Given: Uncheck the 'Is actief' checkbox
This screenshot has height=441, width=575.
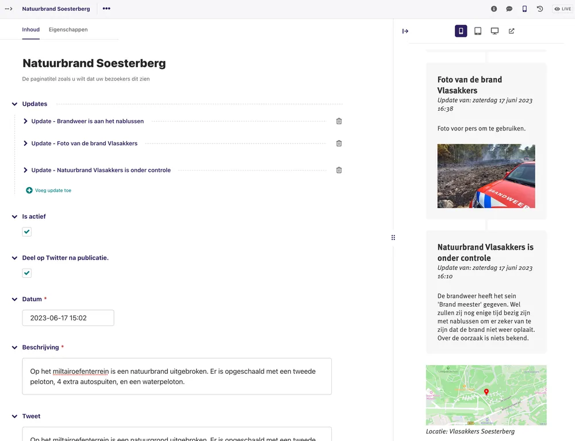Looking at the screenshot, I should (26, 231).
